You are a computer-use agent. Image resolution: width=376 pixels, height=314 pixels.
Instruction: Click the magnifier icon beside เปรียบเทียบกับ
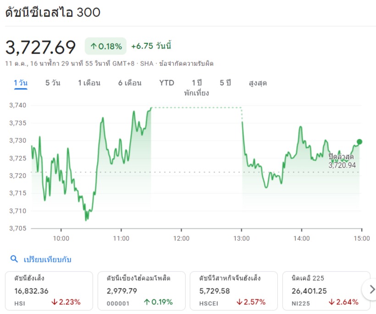[14, 260]
